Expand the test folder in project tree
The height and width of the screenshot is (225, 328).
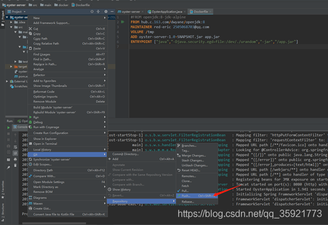(15, 61)
